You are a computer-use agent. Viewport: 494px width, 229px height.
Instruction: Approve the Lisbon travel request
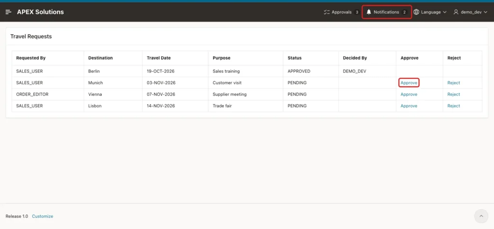(x=409, y=106)
